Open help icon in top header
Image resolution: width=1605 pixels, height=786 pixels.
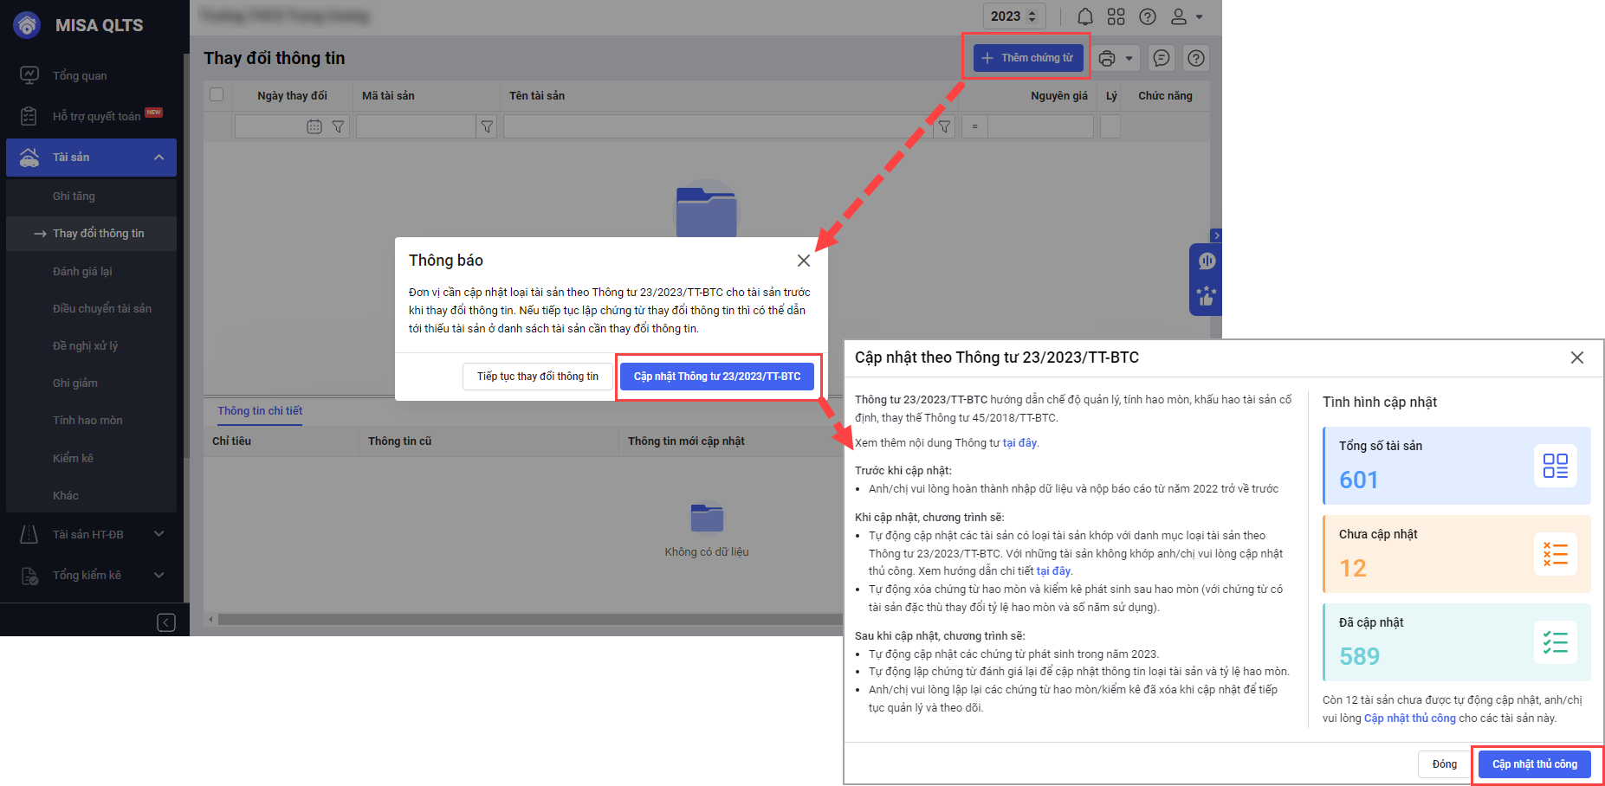[1148, 16]
